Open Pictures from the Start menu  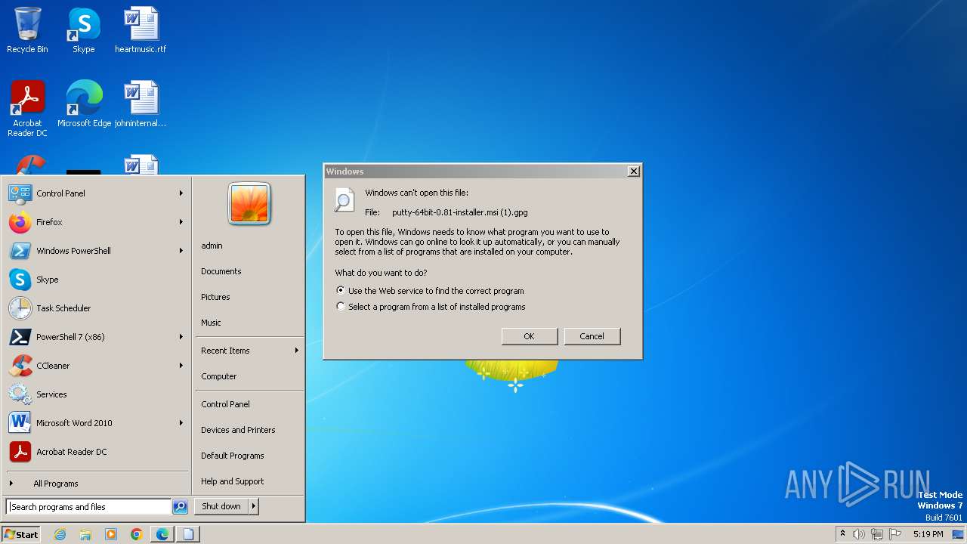pos(215,297)
